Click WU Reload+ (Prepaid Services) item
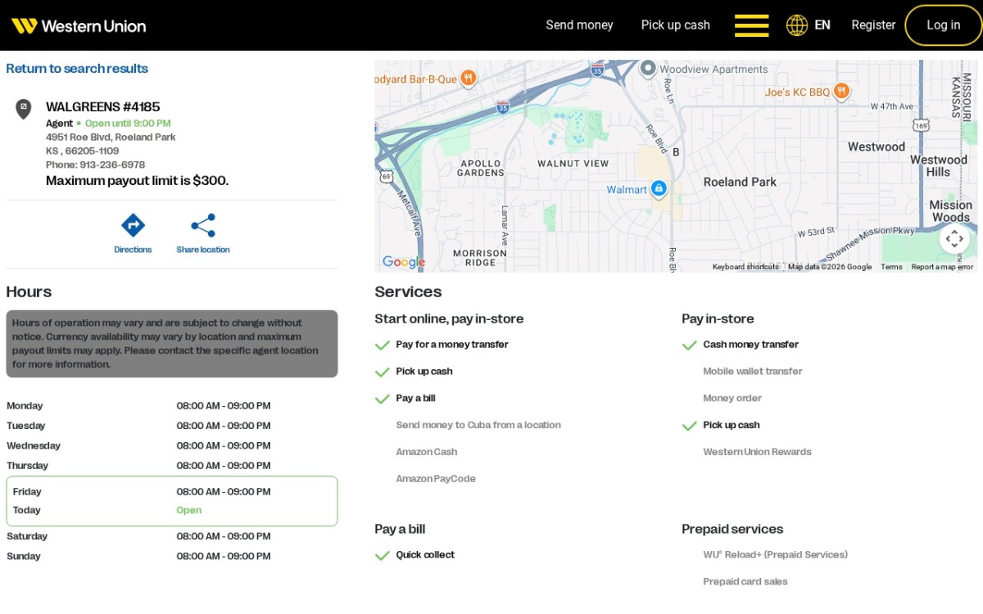This screenshot has width=983, height=614. click(x=775, y=555)
